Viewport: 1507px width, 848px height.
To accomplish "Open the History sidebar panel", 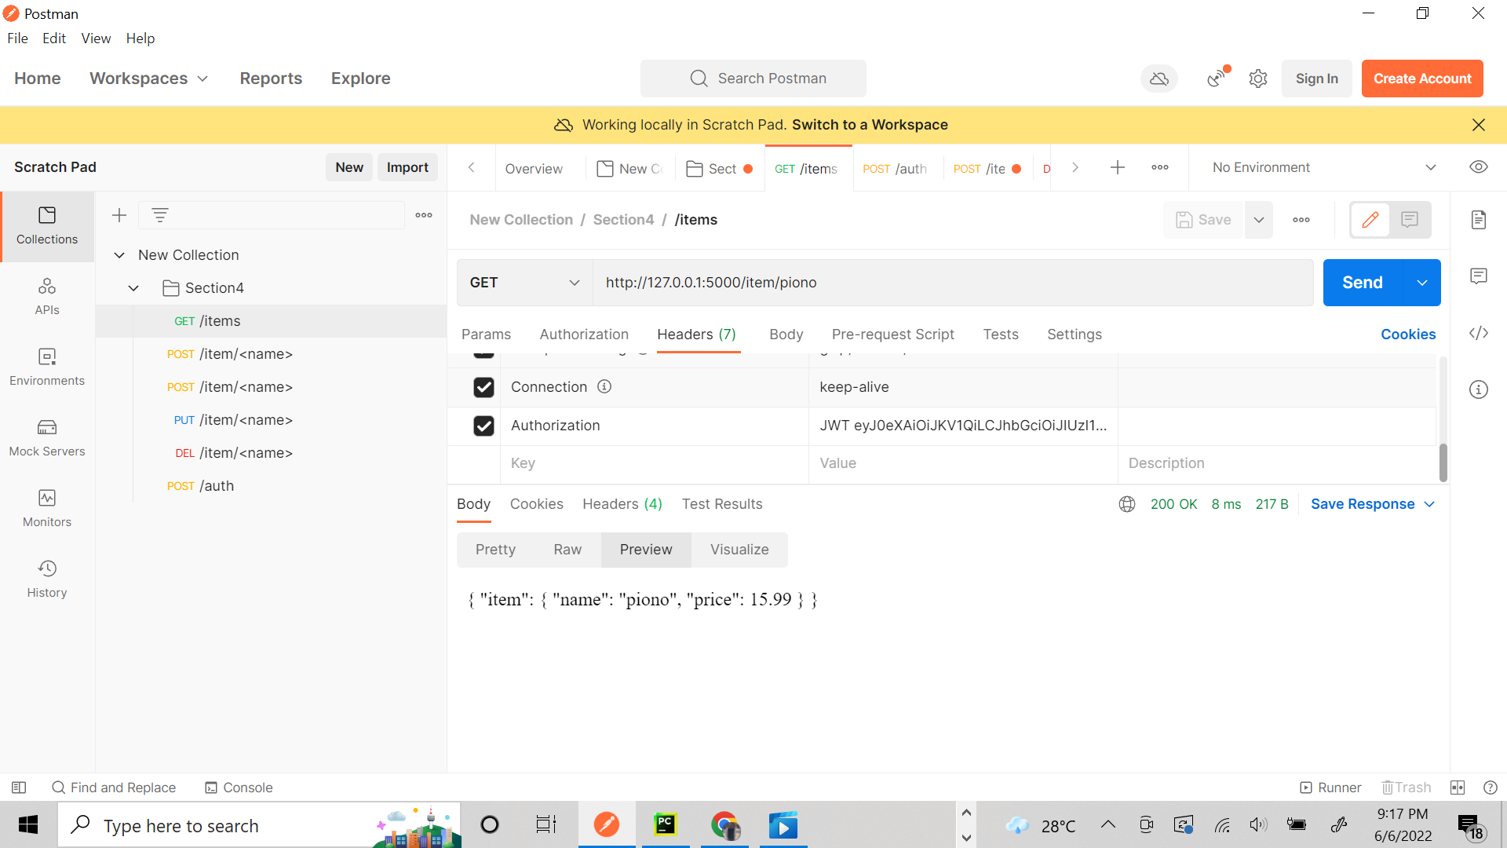I will click(47, 579).
